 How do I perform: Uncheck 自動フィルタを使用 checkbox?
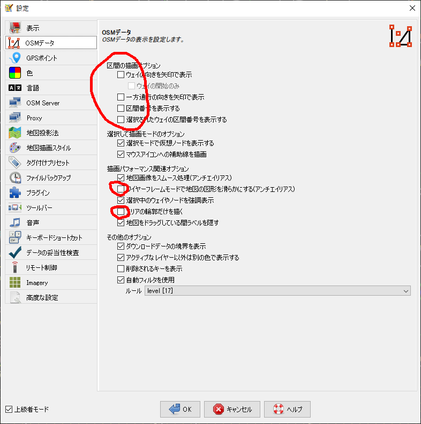click(121, 280)
